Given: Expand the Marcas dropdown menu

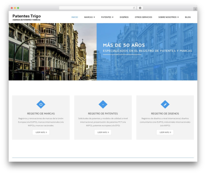Looking at the screenshot, I should pos(89,17).
